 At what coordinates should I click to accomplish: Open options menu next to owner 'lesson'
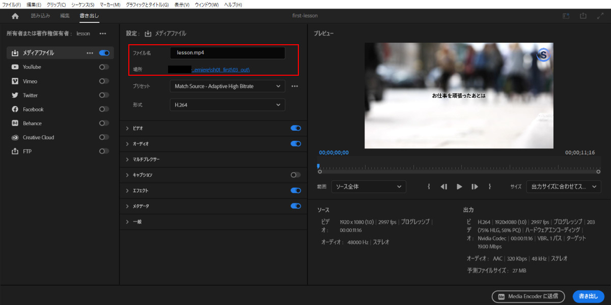(x=103, y=34)
